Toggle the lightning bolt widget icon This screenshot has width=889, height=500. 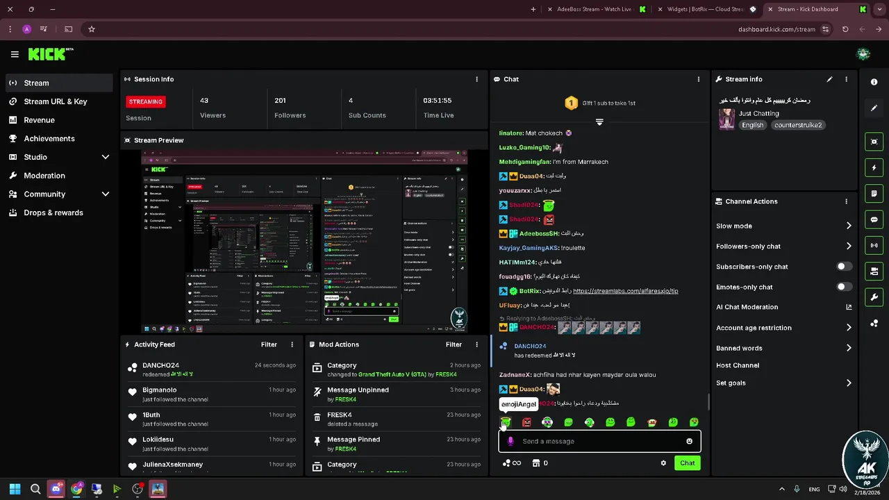(874, 167)
